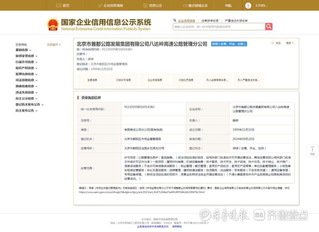Click the 营业执照信息 section heading
319x232 pixels.
[91, 98]
